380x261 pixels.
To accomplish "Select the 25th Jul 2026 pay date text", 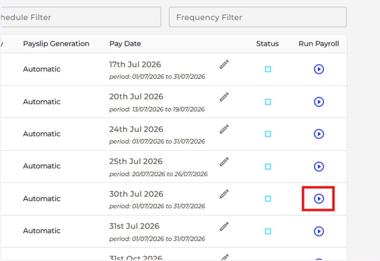I will [136, 161].
